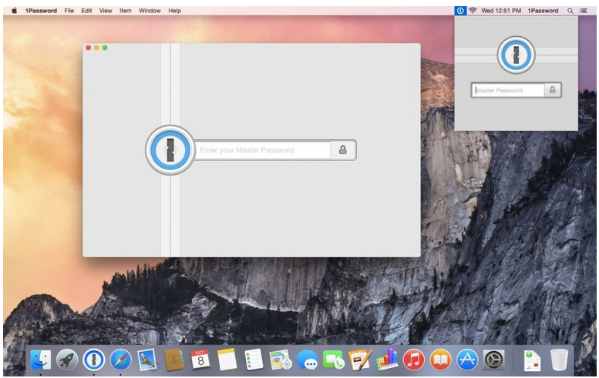Open Maps from the Dock
Image resolution: width=599 pixels, height=378 pixels.
click(281, 360)
